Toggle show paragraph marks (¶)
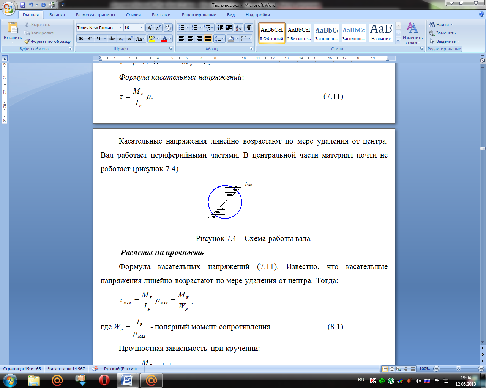 [x=248, y=28]
